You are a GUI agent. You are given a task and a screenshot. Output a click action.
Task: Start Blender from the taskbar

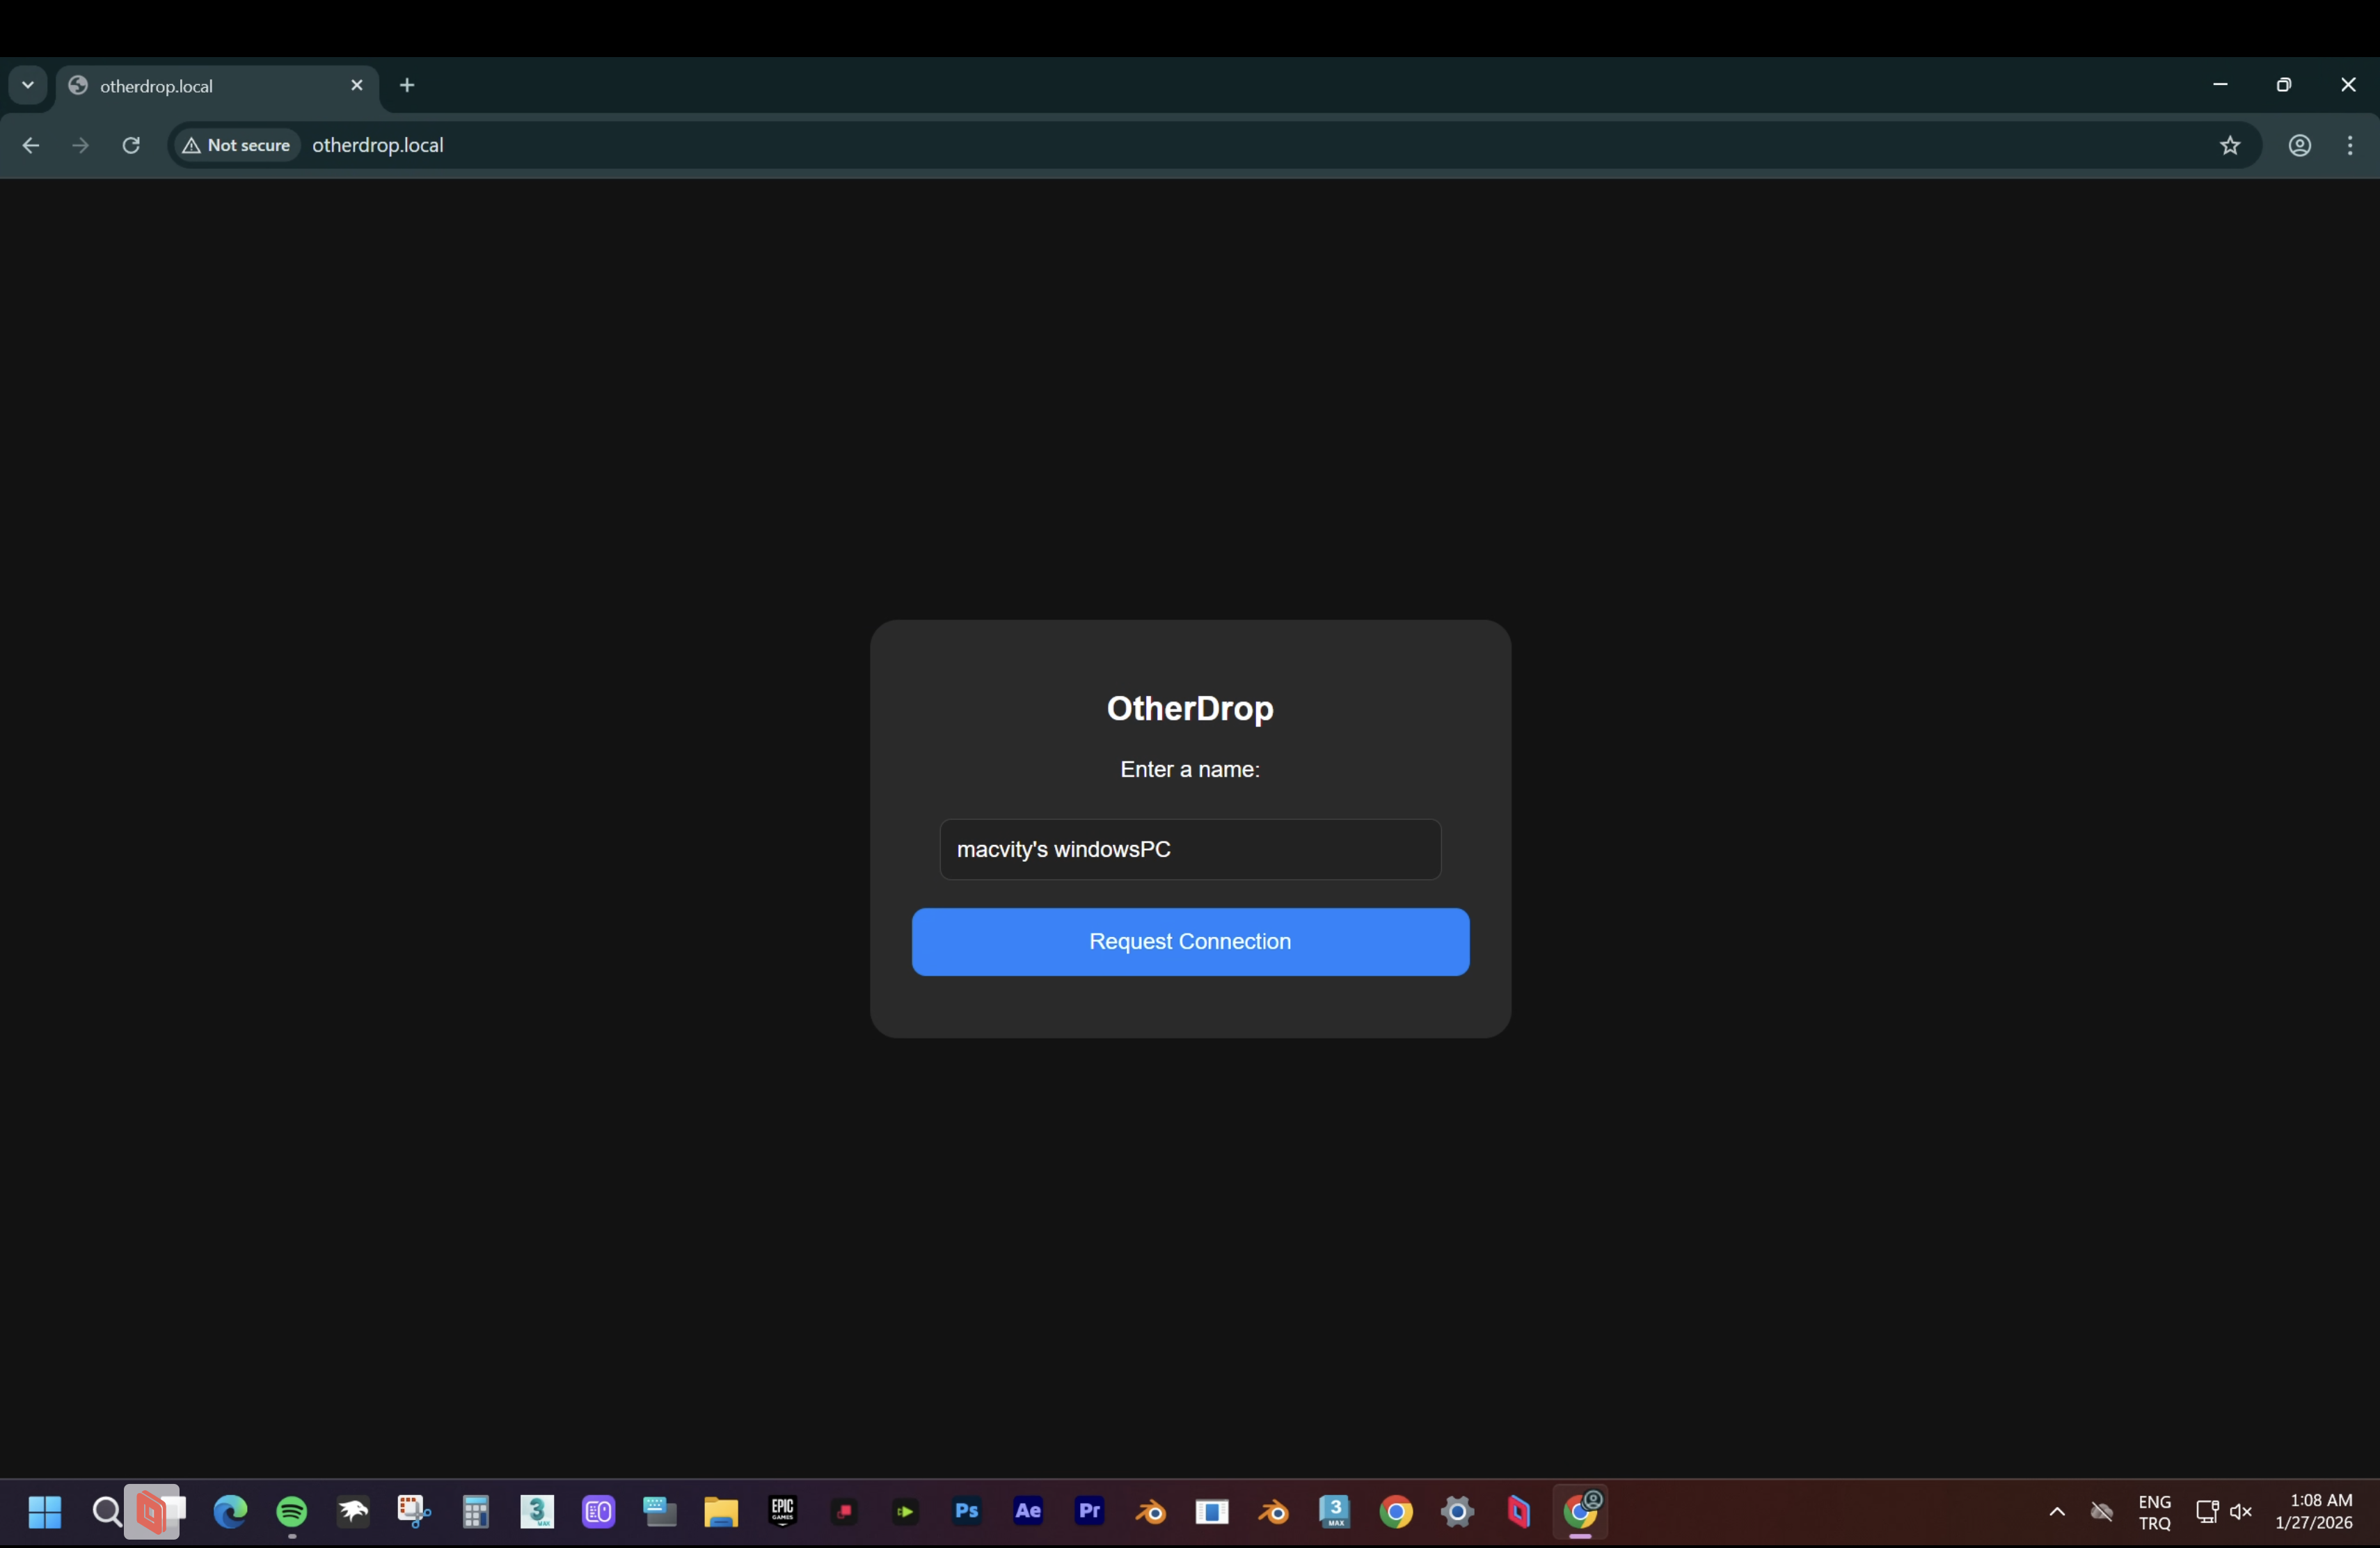[x=1151, y=1512]
